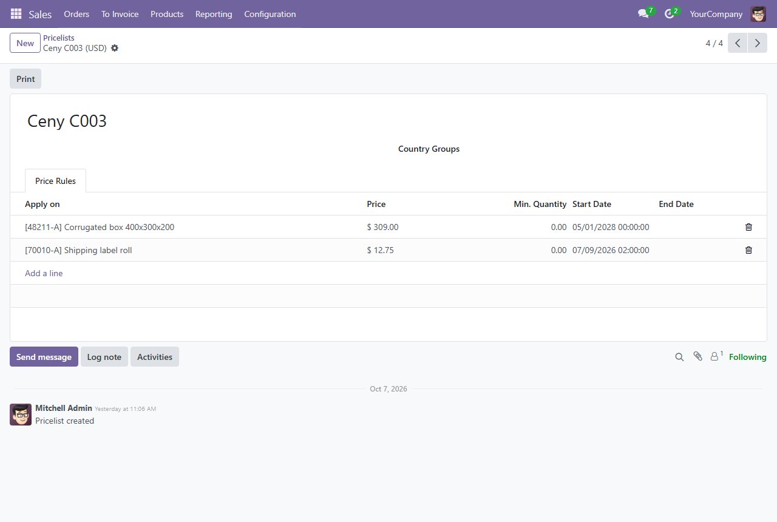The height and width of the screenshot is (522, 777).
Task: Open the gear actions menu beside Ceny C003 (USD)
Action: tap(115, 48)
